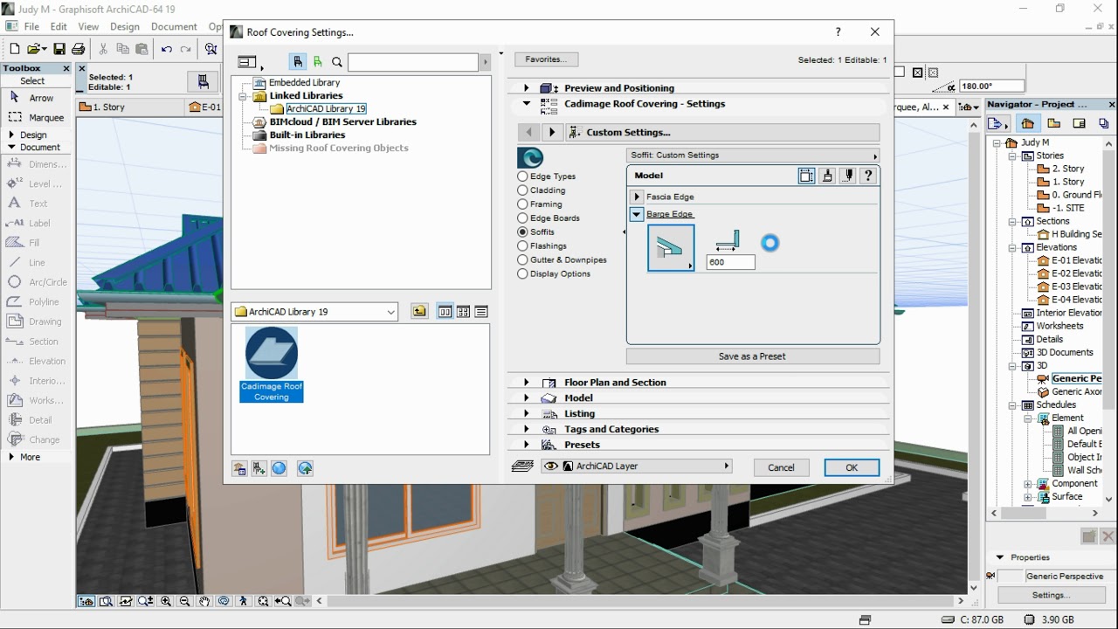Click the Save as a Preset button
The height and width of the screenshot is (629, 1118).
[752, 356]
